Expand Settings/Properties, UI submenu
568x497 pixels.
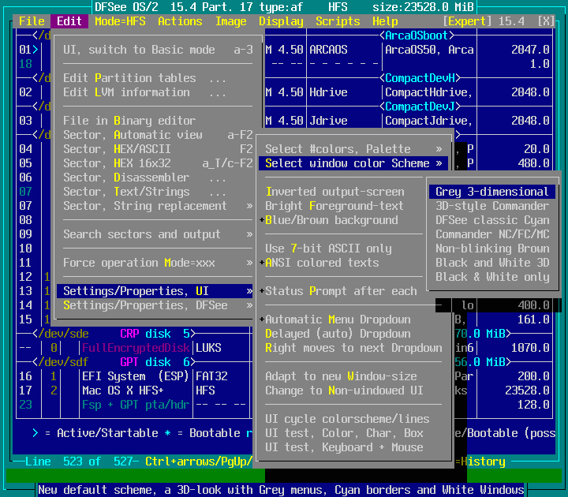point(155,291)
